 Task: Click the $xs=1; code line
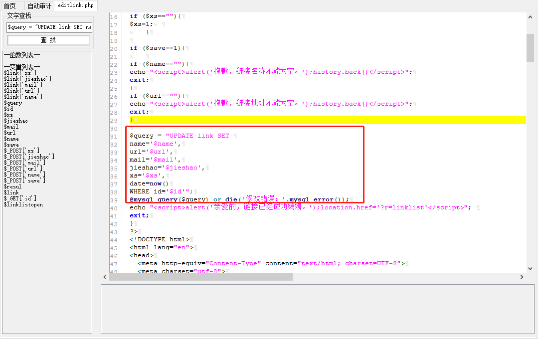(x=141, y=24)
